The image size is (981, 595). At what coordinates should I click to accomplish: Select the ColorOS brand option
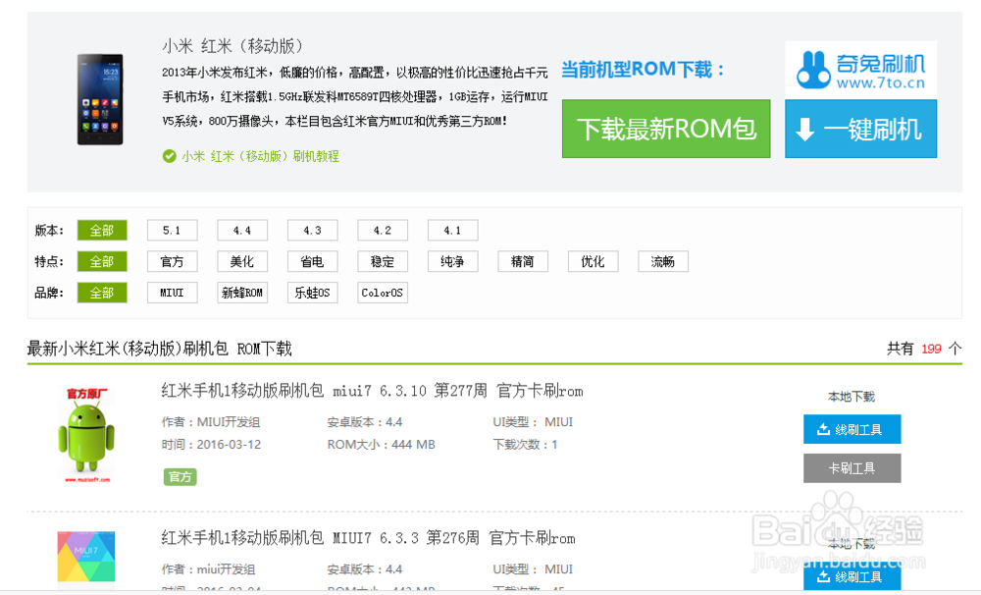click(x=382, y=292)
